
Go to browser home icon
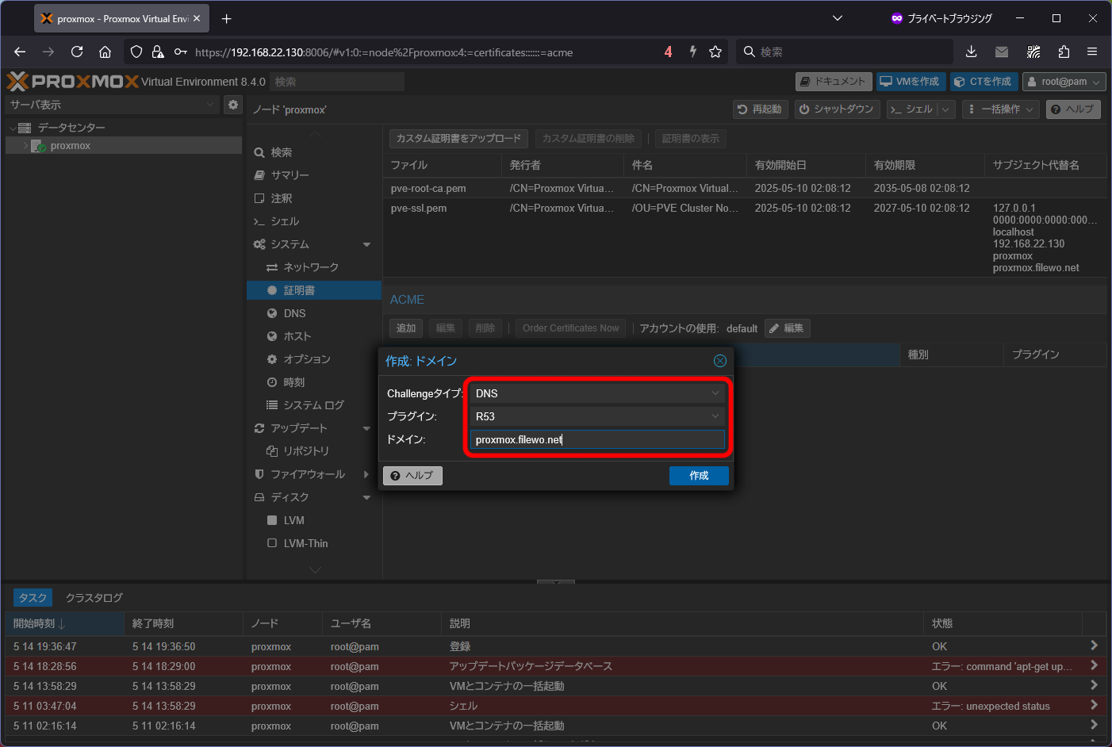(x=105, y=52)
